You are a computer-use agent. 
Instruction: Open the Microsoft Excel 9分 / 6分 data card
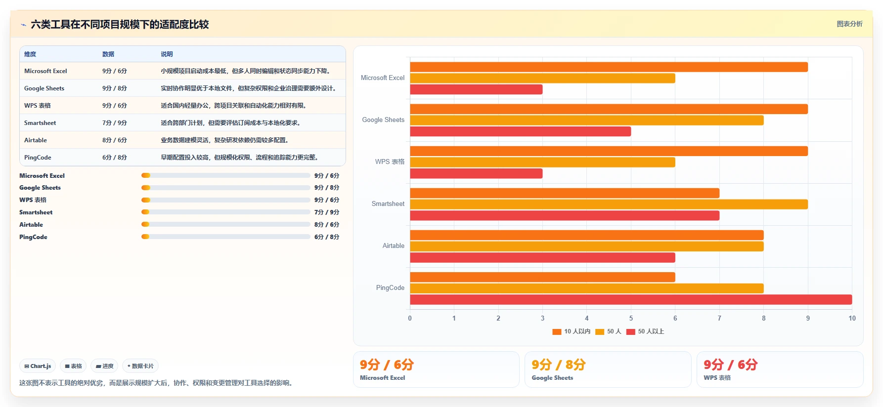pyautogui.click(x=436, y=369)
